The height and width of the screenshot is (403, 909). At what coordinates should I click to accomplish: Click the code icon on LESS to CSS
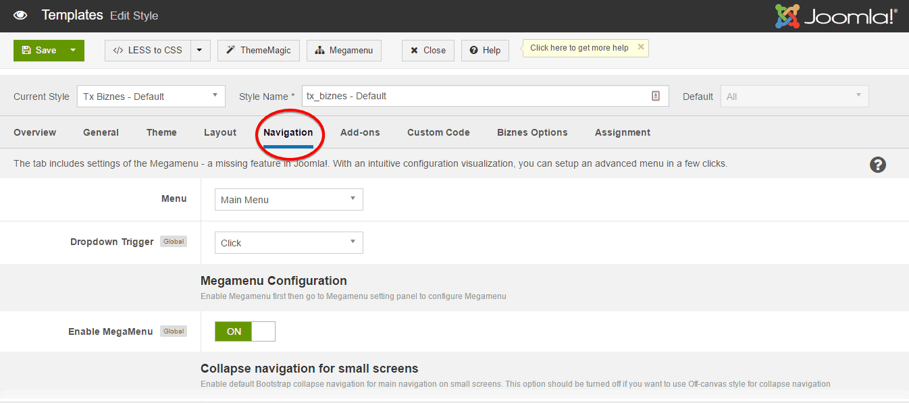coord(116,50)
